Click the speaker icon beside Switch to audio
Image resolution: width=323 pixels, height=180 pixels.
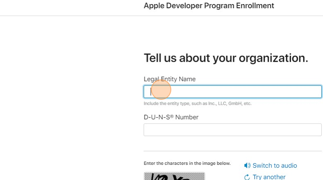[x=247, y=165]
